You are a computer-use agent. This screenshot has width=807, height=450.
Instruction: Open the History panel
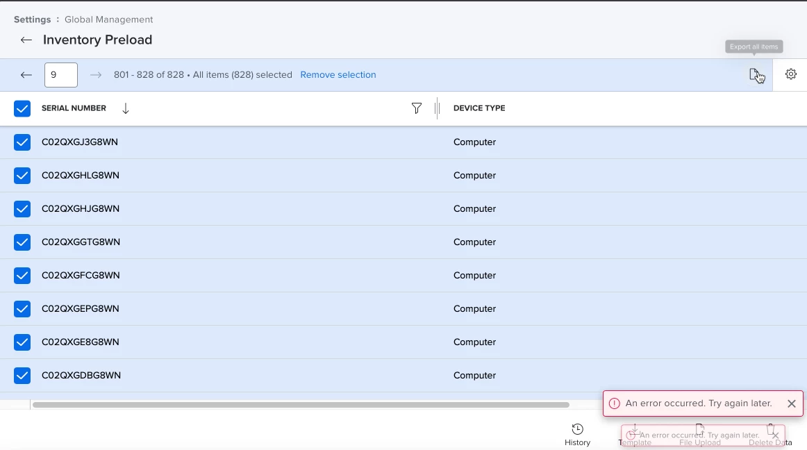pos(577,435)
